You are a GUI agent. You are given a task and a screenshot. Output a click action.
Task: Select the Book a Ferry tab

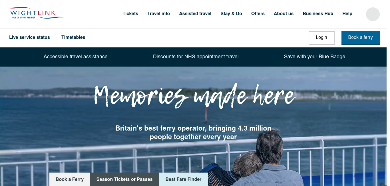70,179
